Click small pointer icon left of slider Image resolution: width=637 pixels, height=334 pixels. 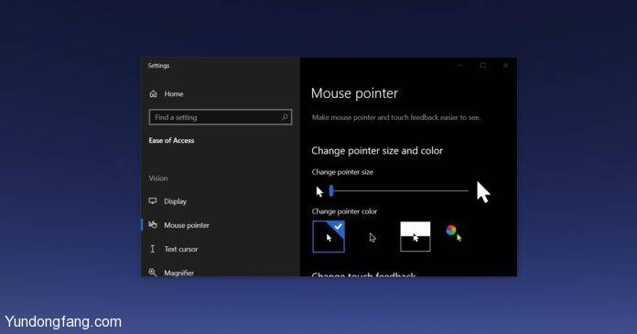point(319,191)
